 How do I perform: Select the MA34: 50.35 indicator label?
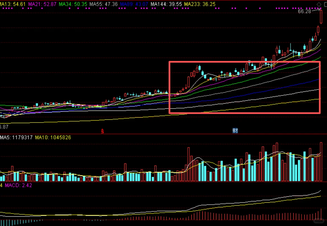coord(73,4)
